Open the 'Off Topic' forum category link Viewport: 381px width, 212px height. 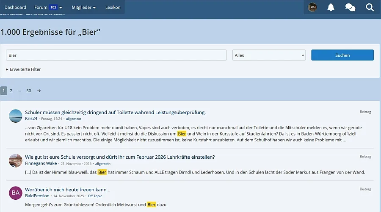pos(94,196)
